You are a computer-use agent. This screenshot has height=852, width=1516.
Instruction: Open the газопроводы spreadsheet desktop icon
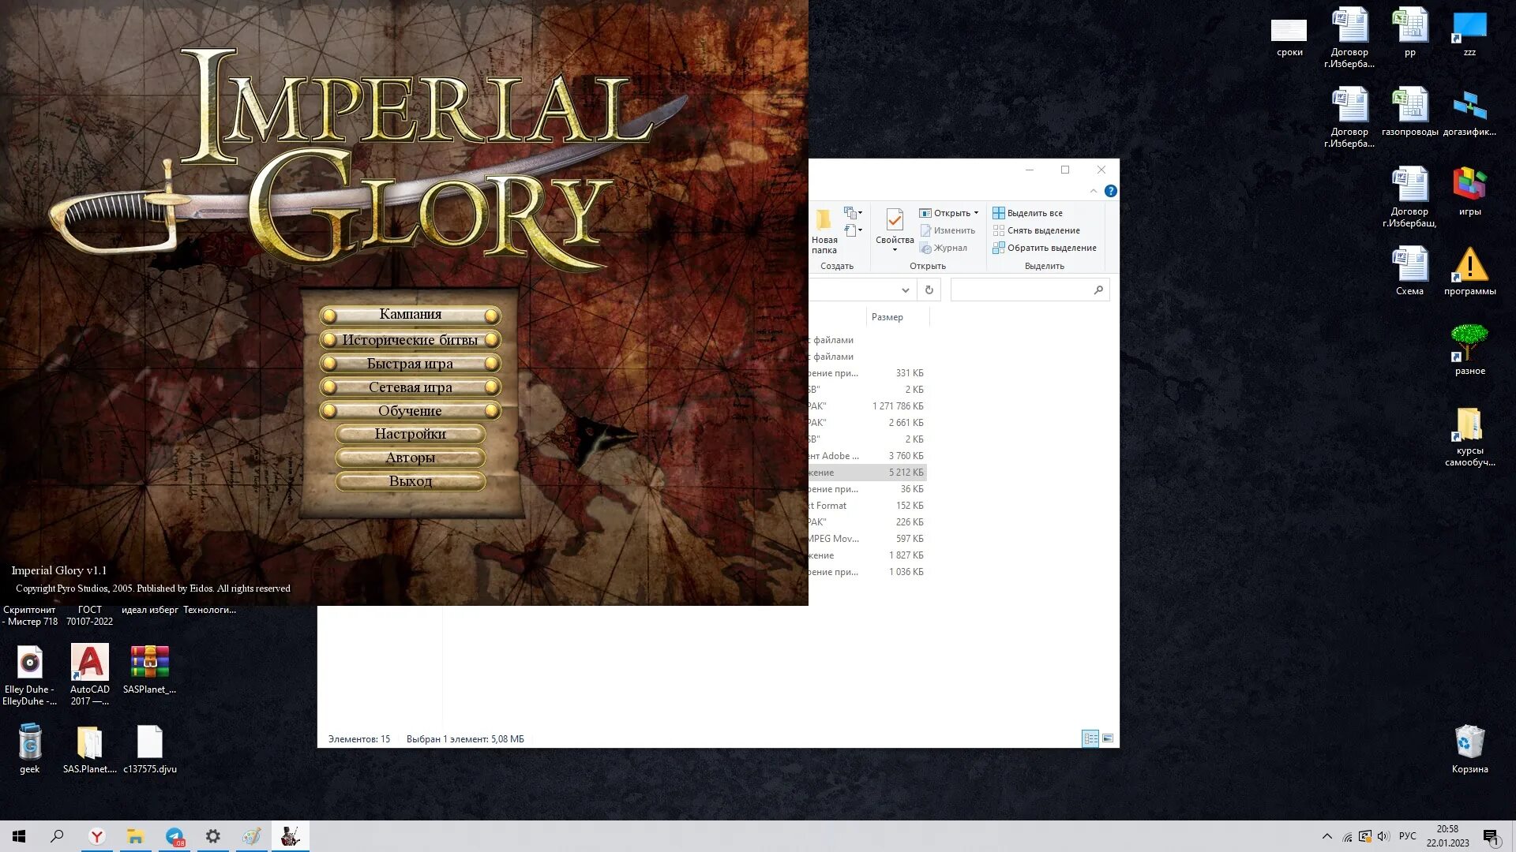[x=1410, y=112]
